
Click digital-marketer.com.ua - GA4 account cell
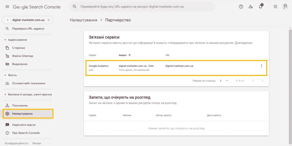(136, 66)
